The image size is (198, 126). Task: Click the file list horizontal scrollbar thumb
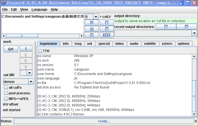coord(22,36)
